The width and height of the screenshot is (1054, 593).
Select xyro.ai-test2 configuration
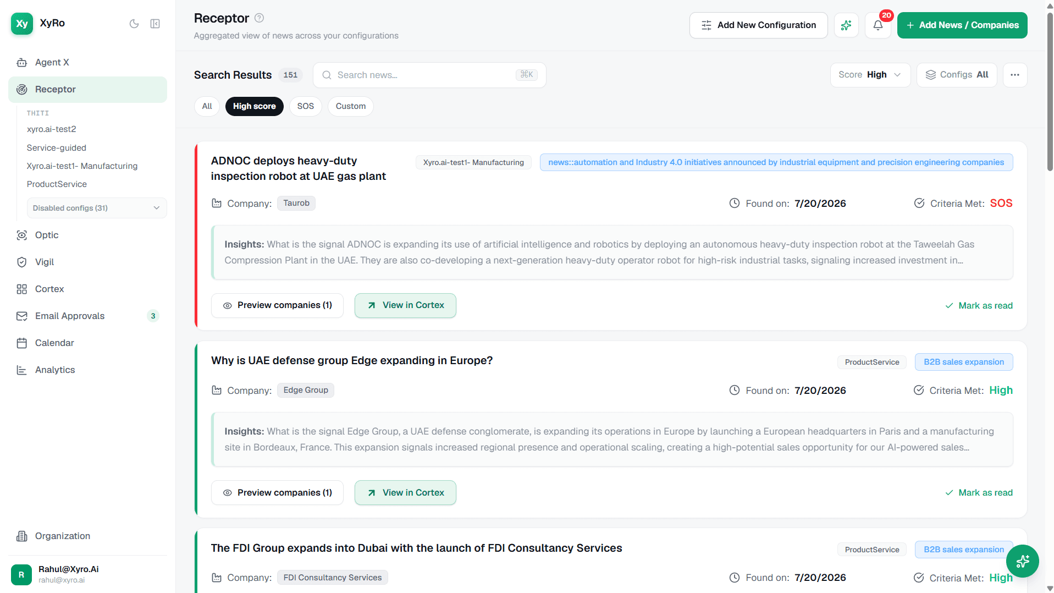click(x=52, y=129)
